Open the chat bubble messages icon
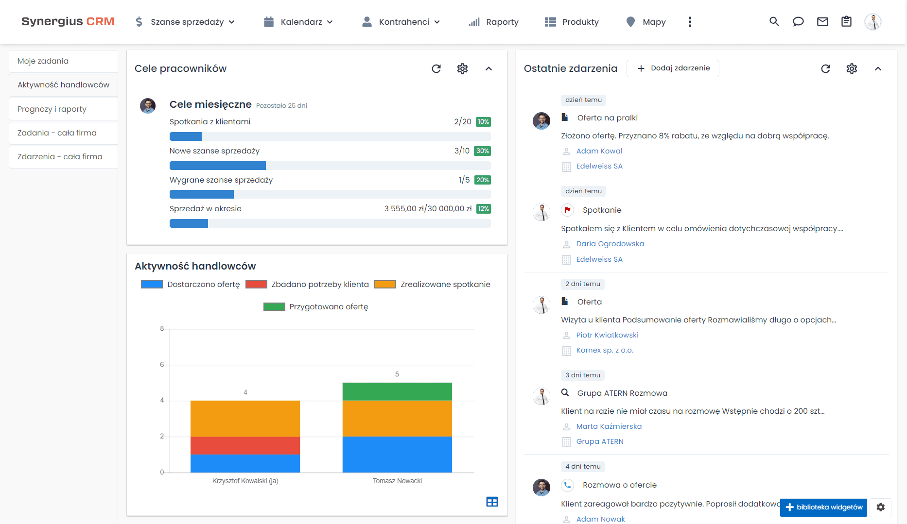The height and width of the screenshot is (524, 907). [x=798, y=22]
